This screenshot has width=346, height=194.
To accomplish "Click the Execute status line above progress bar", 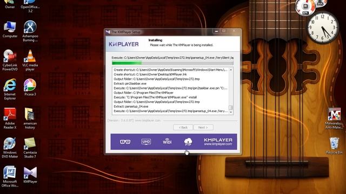I will click(x=172, y=58).
